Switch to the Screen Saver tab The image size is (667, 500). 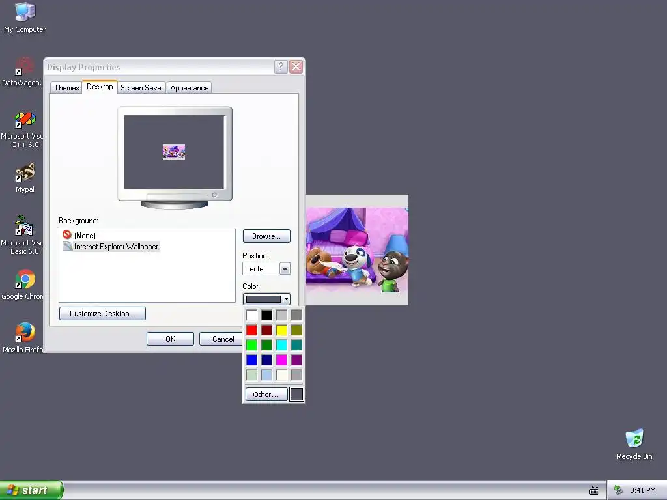pos(141,88)
